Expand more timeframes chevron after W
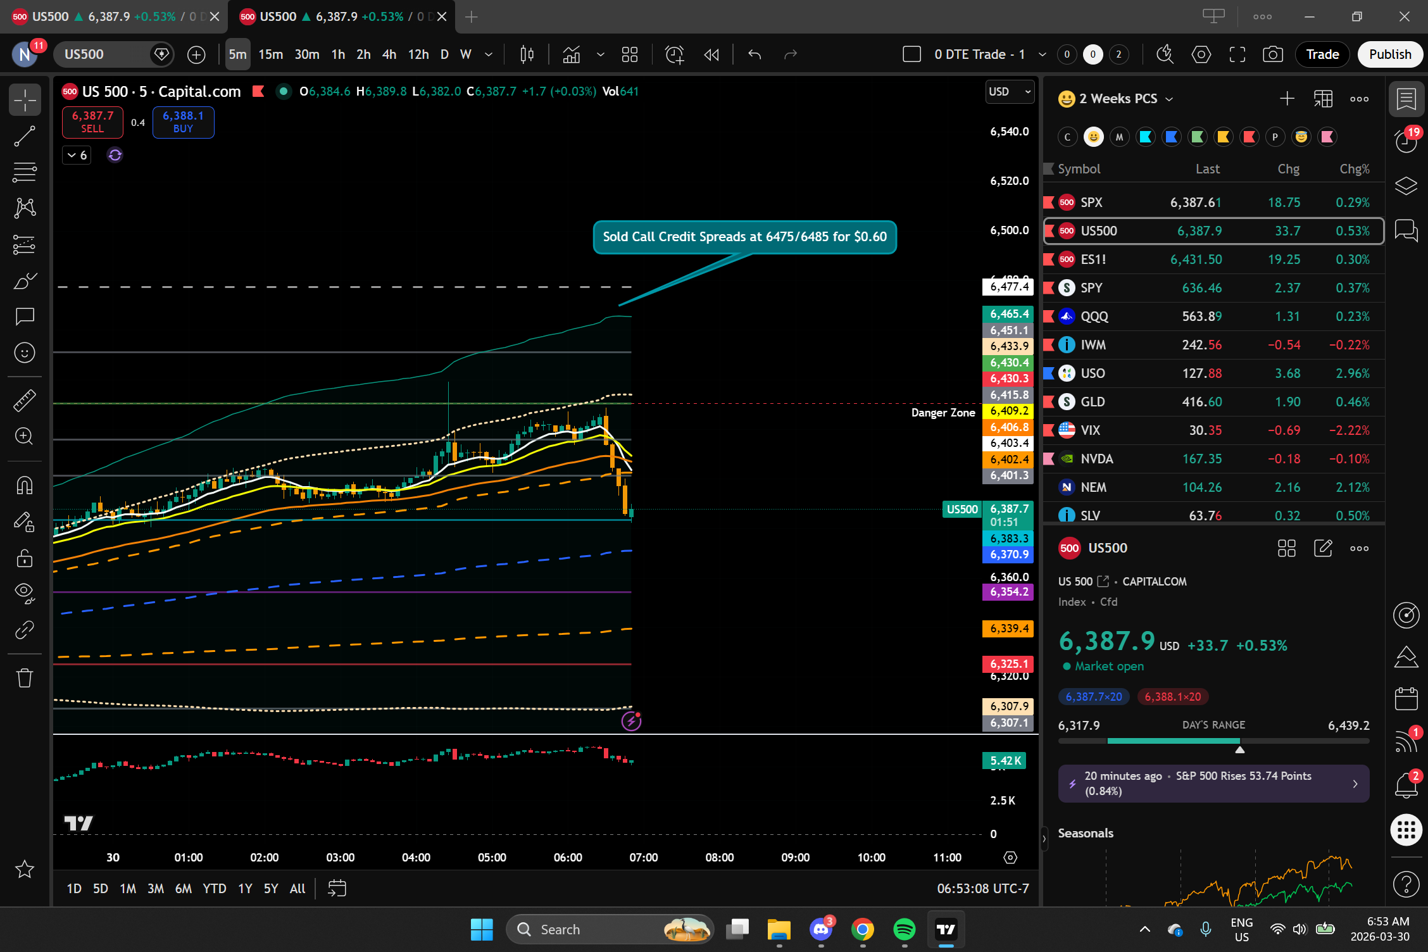1428x952 pixels. (489, 54)
